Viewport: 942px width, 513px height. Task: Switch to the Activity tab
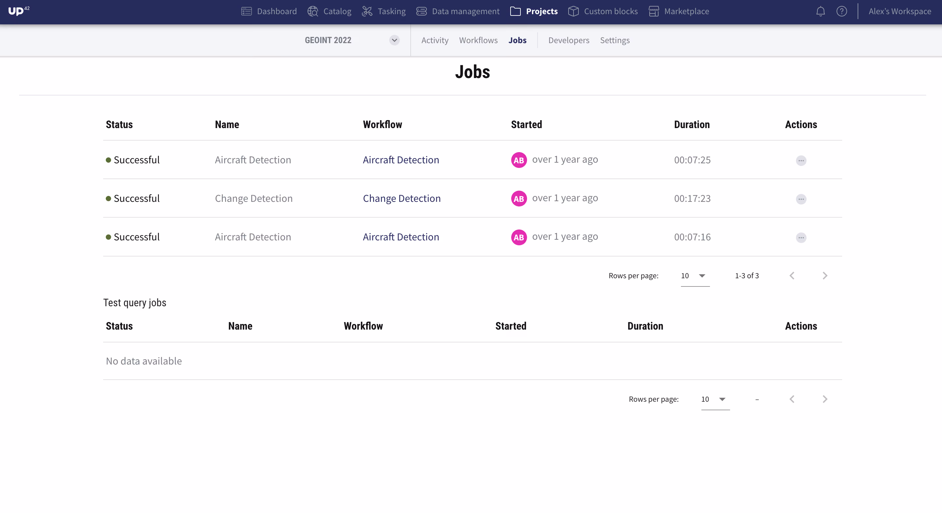tap(435, 40)
